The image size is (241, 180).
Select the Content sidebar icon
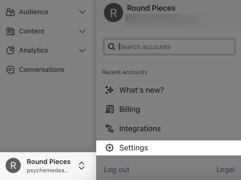pos(10,31)
